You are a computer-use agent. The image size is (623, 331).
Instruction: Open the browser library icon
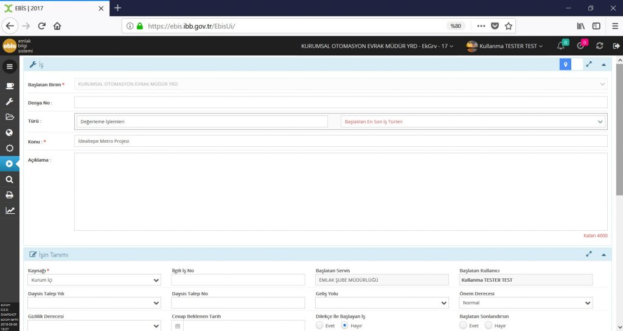(x=581, y=26)
